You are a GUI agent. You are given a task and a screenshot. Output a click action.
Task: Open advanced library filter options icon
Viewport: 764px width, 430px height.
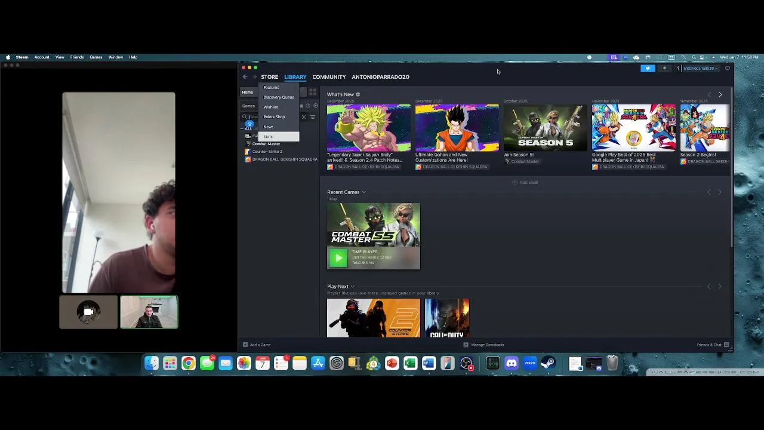point(312,117)
